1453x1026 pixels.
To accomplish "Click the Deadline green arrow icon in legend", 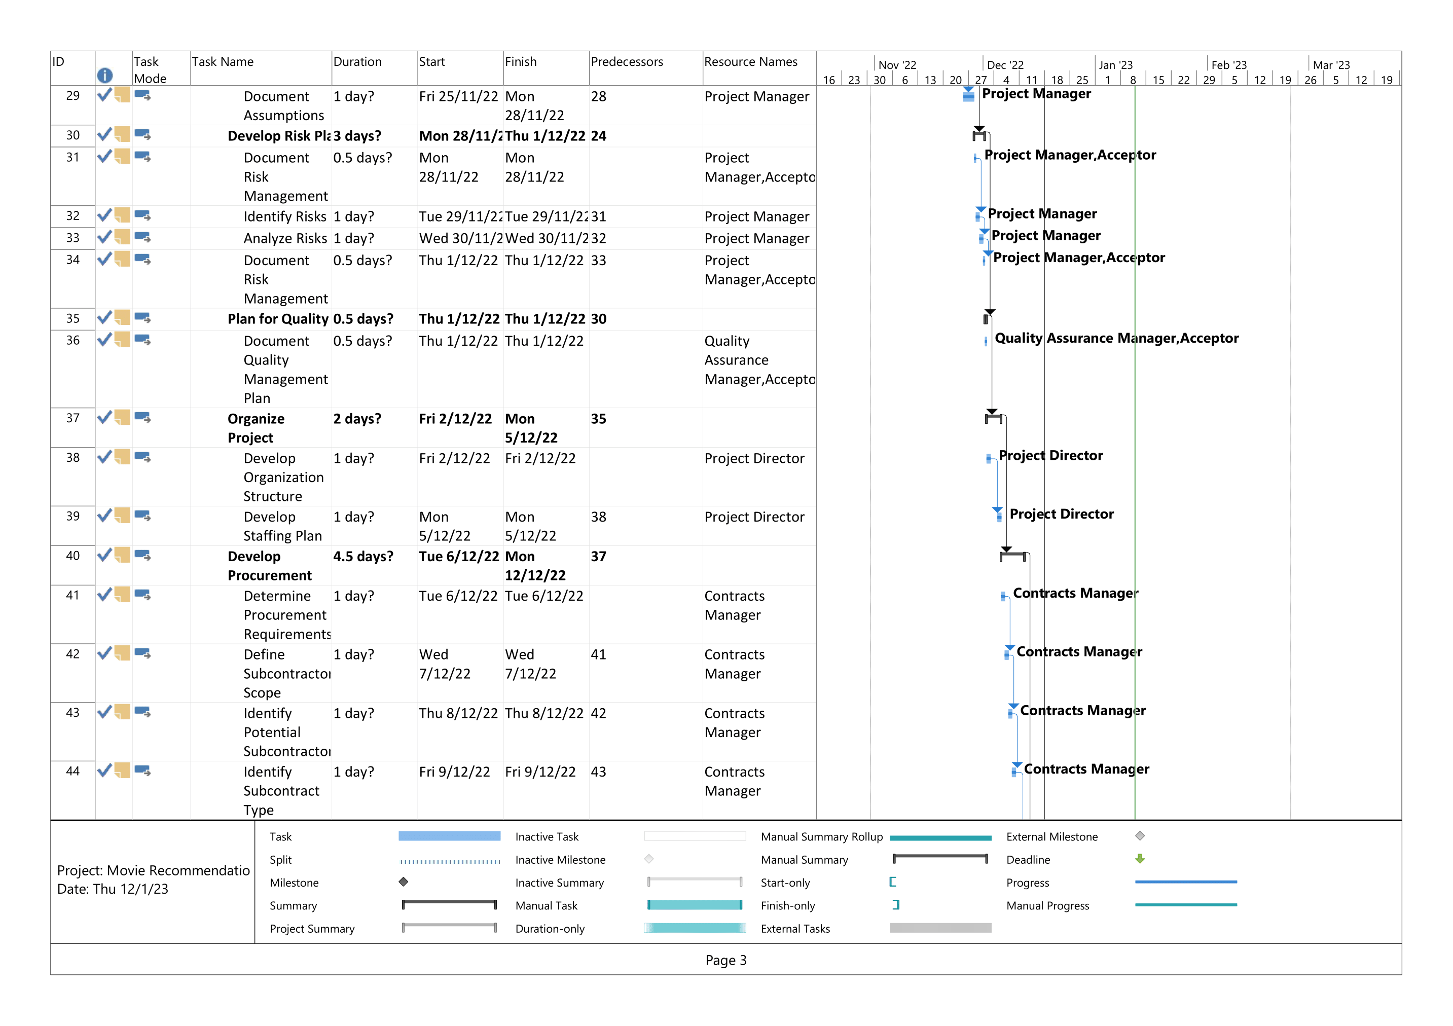I will (1139, 860).
